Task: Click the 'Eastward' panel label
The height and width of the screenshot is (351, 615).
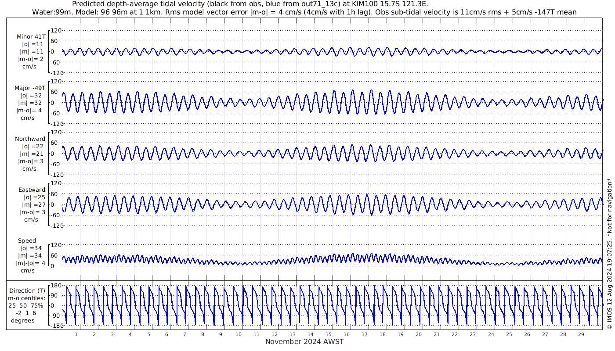Action: click(x=32, y=190)
